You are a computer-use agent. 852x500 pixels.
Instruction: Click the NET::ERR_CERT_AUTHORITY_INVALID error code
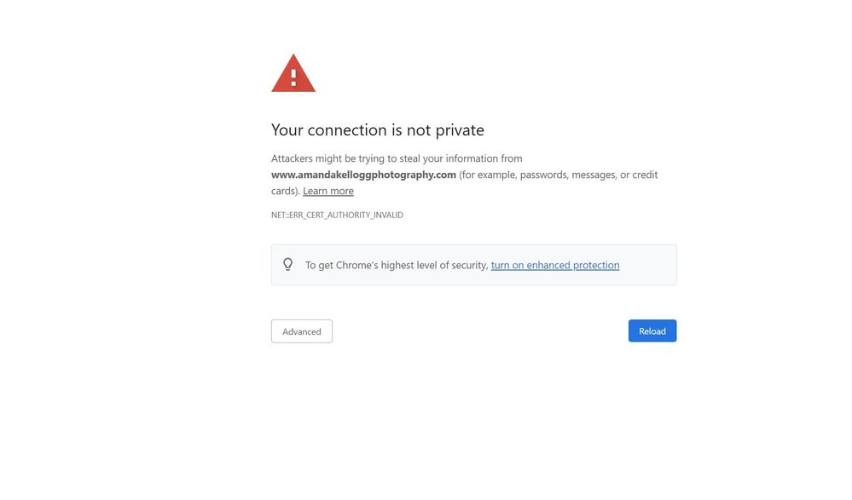click(337, 216)
